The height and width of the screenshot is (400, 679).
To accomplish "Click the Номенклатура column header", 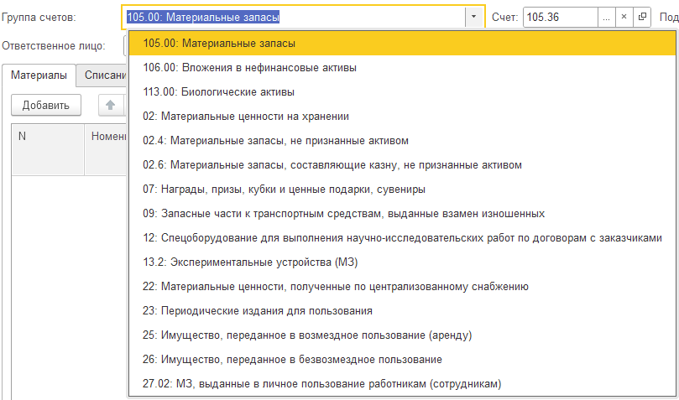I will click(x=106, y=149).
